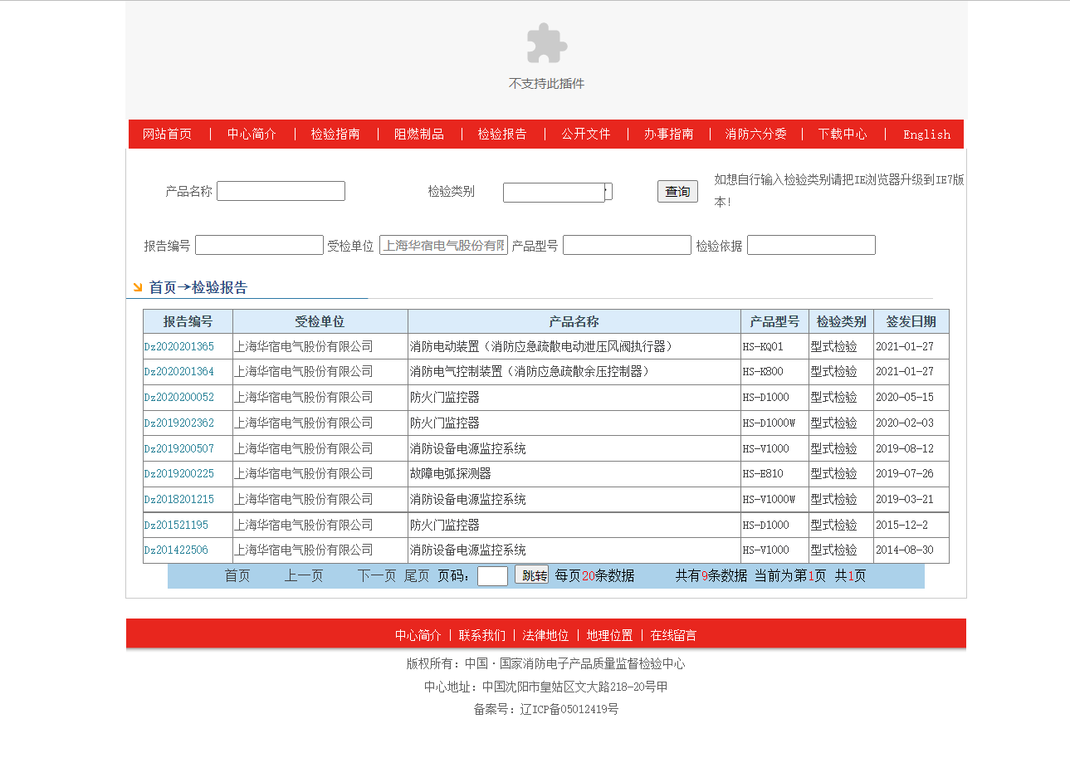This screenshot has width=1070, height=758.
Task: Jump to 尾页 in pagination
Action: pos(417,576)
